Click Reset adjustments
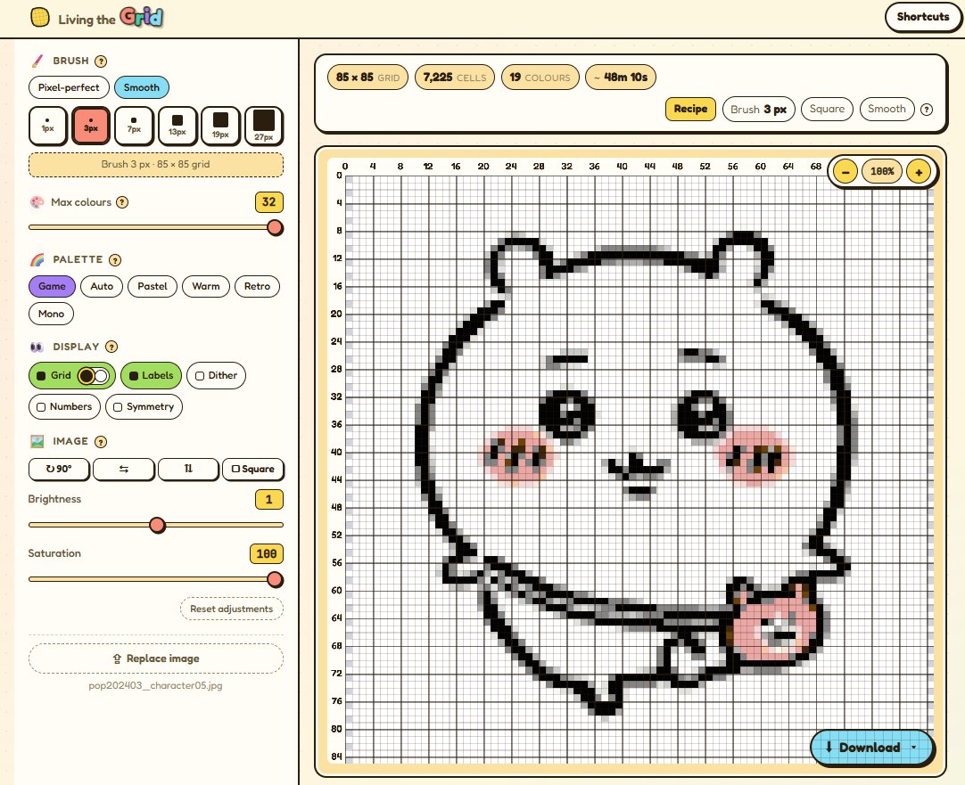The image size is (965, 785). [x=231, y=609]
